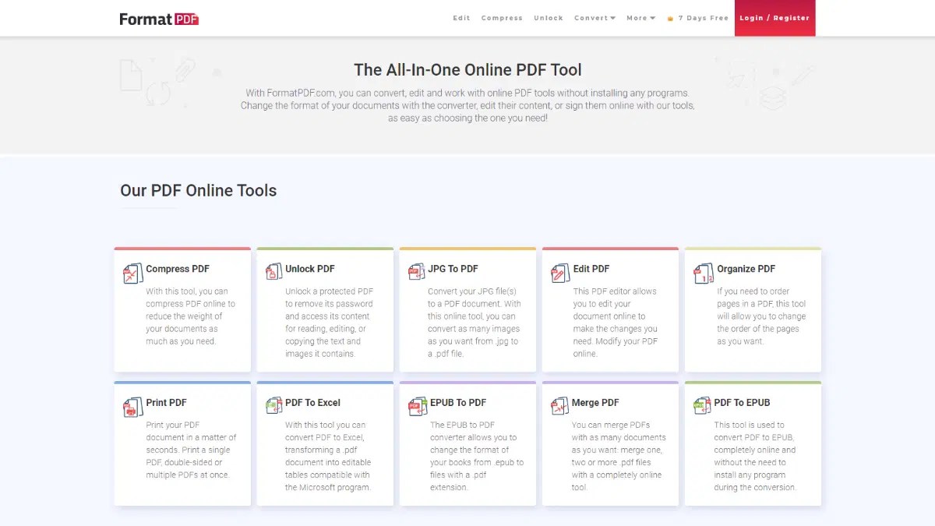Click the EPUB To PDF icon
The image size is (935, 526).
pos(417,404)
